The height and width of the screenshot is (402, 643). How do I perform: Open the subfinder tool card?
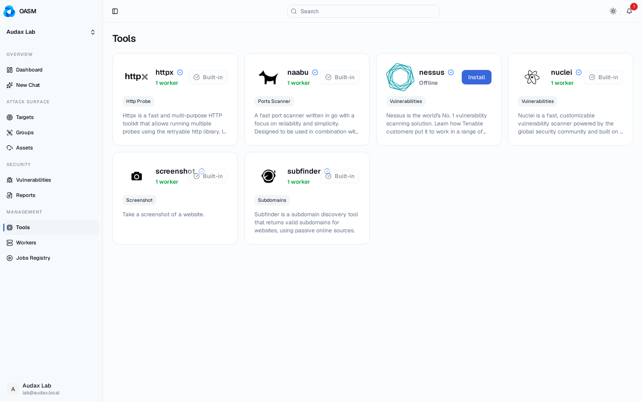coord(307,198)
